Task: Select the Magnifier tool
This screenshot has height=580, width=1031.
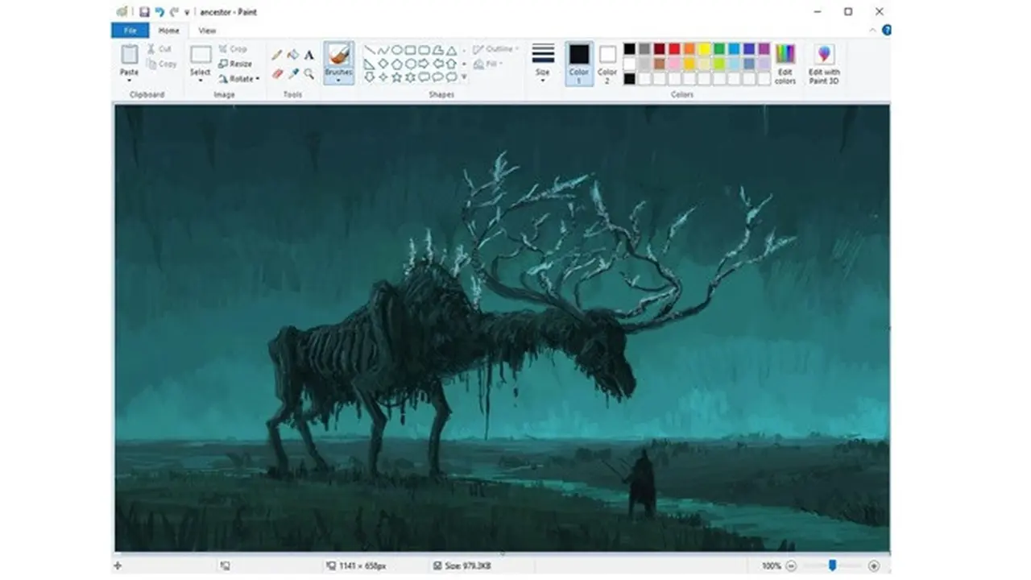Action: tap(308, 73)
